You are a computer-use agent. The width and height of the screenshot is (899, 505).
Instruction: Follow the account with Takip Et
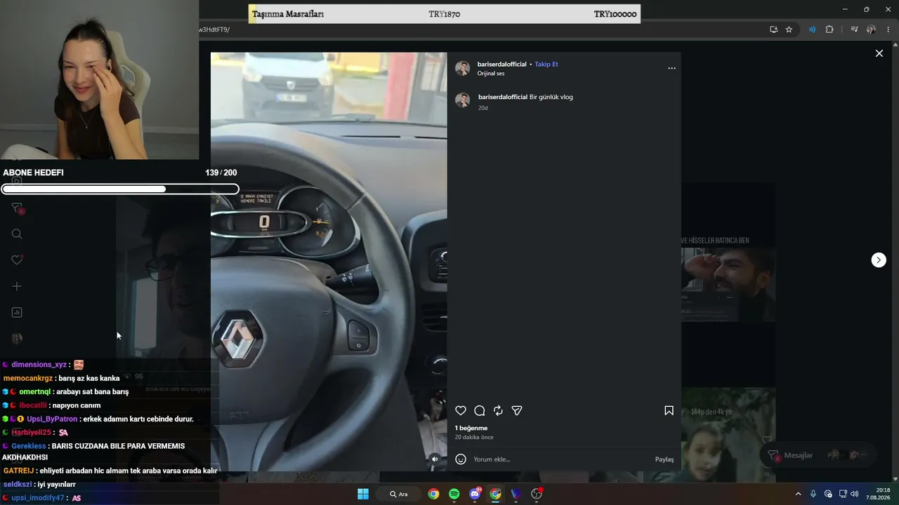coord(546,64)
